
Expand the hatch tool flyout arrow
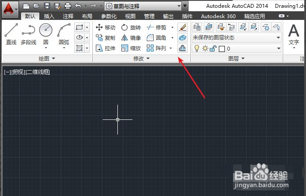pyautogui.click(x=87, y=48)
